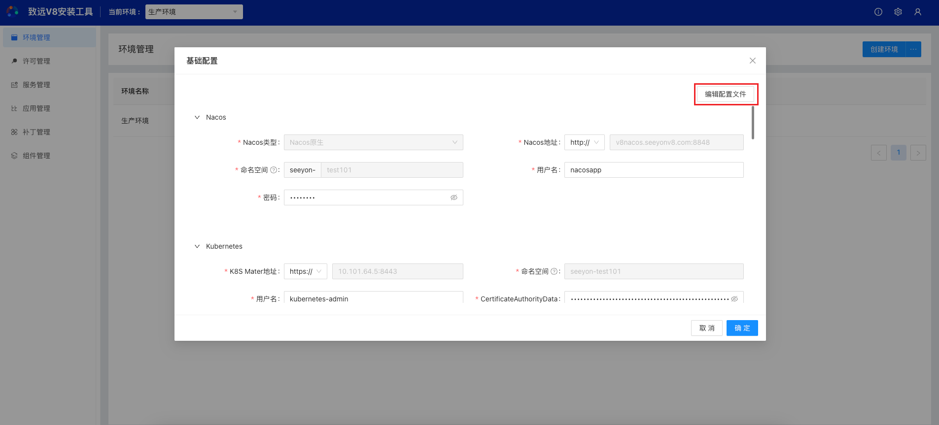Click the more options ellipsis beside 创建环境
Screen dimensions: 939x425
point(913,49)
